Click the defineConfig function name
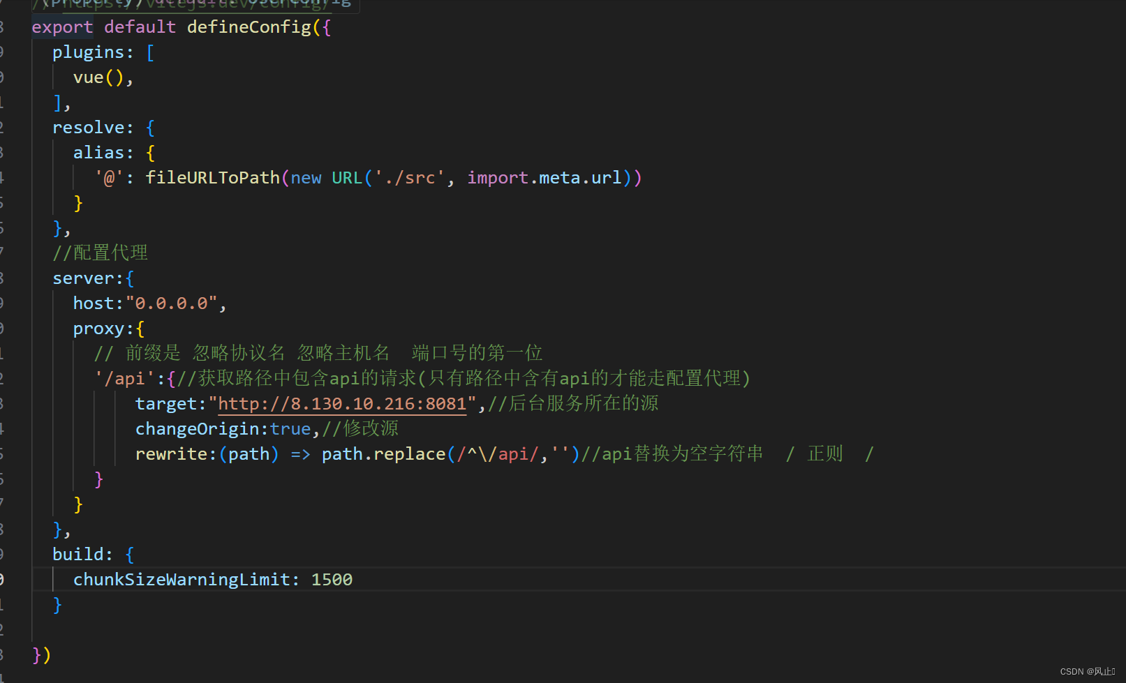Viewport: 1126px width, 683px height. click(250, 27)
